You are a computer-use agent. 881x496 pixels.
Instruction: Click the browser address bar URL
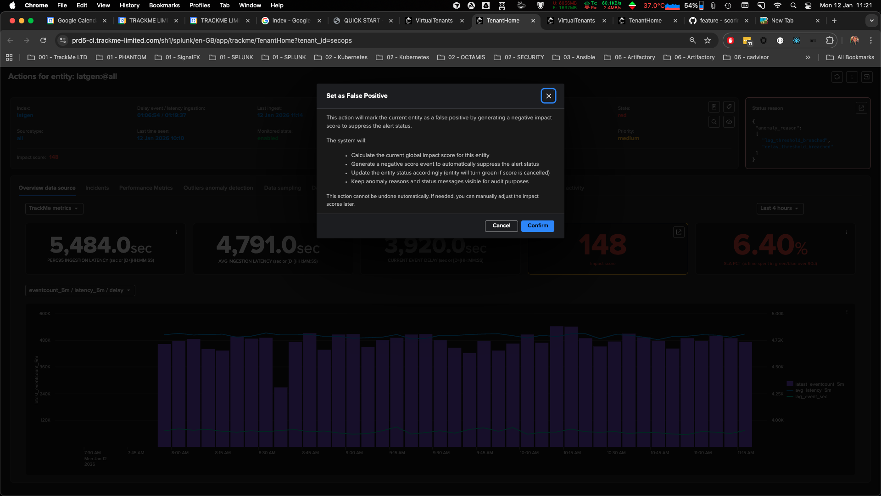click(x=211, y=40)
